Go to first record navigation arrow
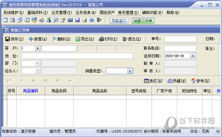 (9, 81)
